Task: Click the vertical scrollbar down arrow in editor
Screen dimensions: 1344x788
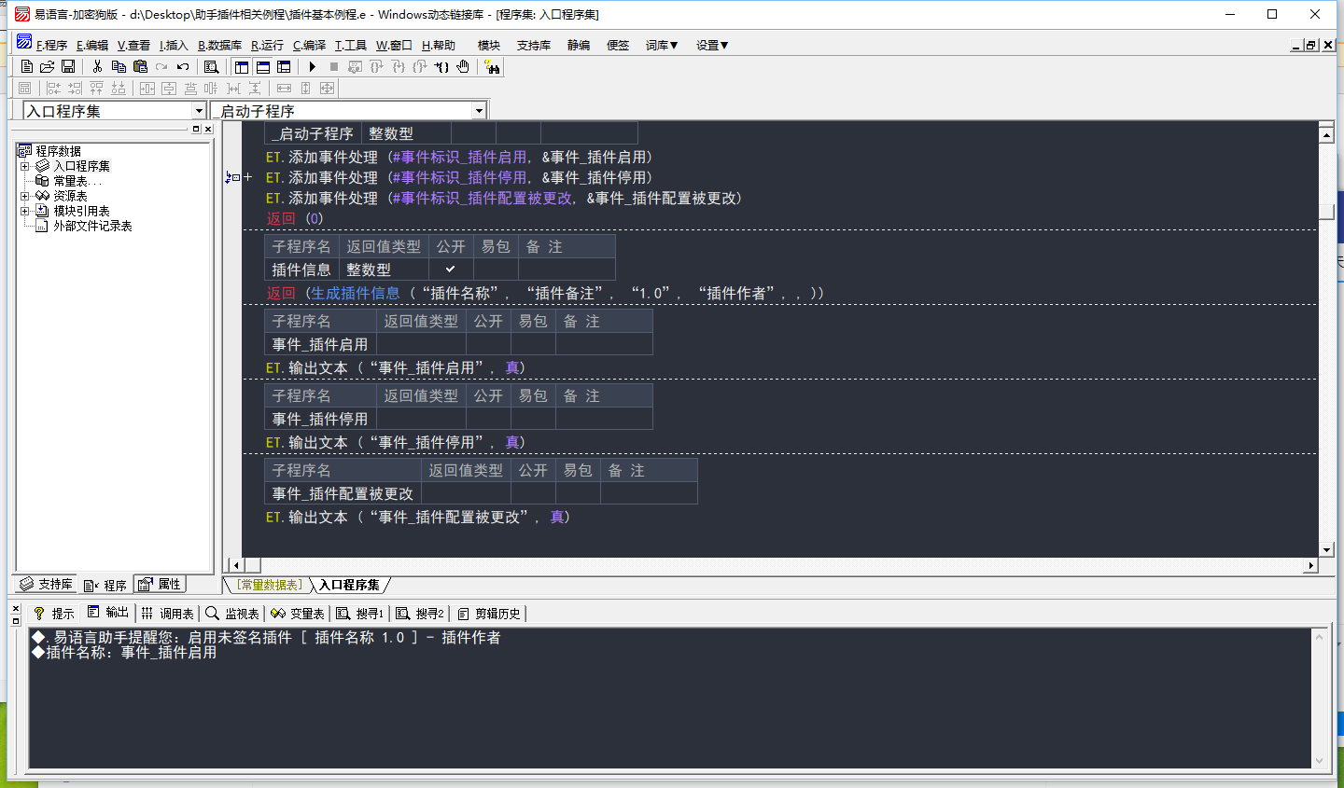Action: click(x=1326, y=550)
